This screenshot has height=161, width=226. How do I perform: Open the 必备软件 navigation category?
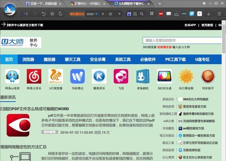(148, 60)
